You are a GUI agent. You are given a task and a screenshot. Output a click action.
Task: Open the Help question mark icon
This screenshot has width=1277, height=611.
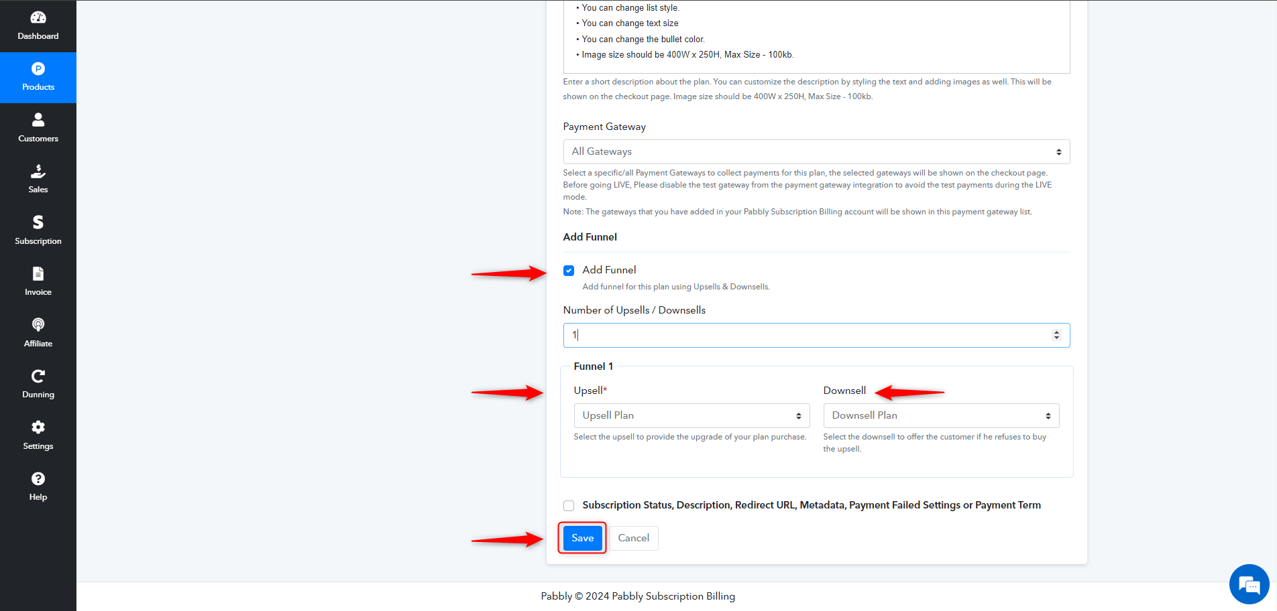(x=38, y=478)
